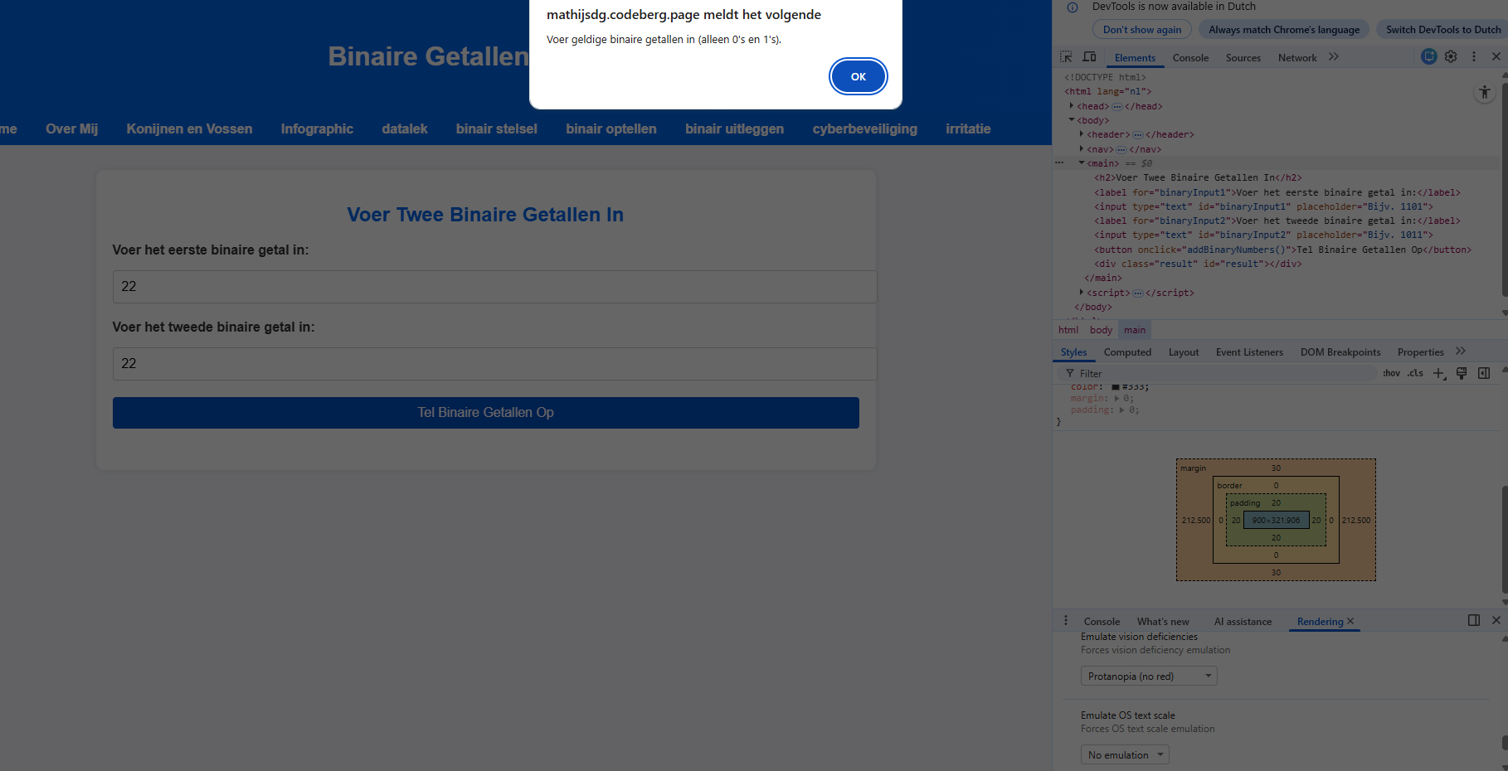Click the accessibility tree toggle icon
This screenshot has height=771, width=1508.
pos(1485,92)
